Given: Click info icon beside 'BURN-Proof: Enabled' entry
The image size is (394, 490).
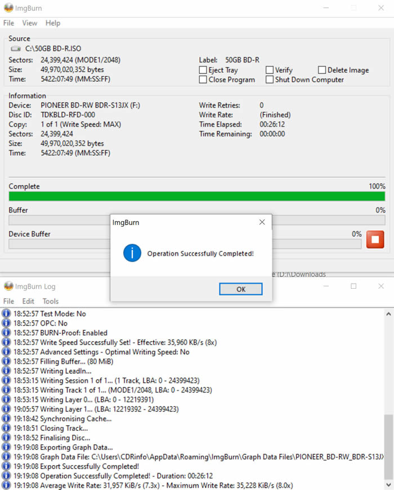Looking at the screenshot, I should click(6, 333).
